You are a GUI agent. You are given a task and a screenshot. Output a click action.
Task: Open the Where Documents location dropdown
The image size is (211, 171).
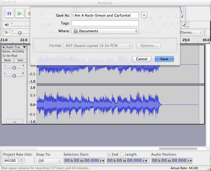105,31
